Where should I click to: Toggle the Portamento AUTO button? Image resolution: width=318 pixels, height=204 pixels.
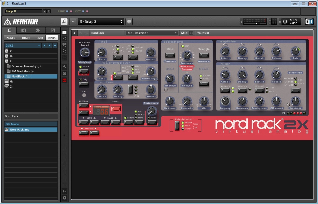tap(152, 122)
